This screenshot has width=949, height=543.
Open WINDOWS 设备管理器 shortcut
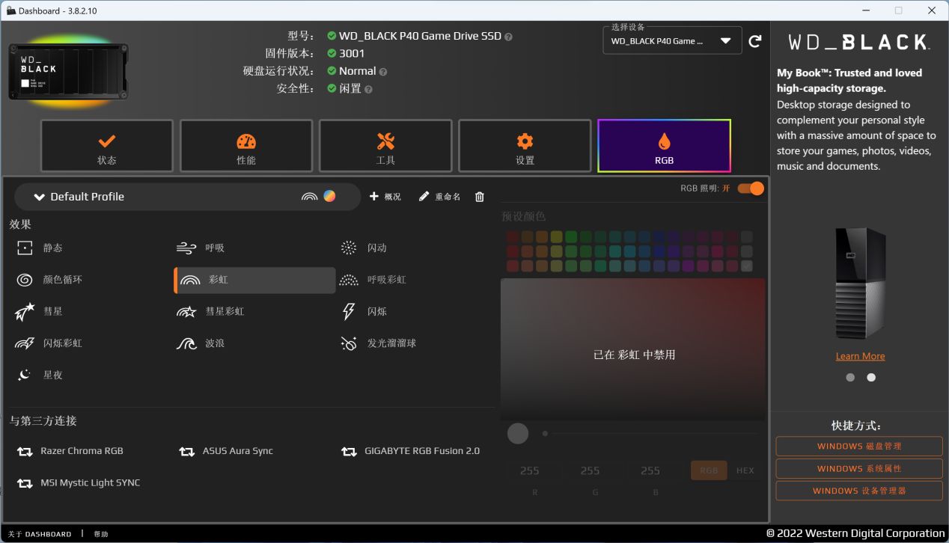(859, 491)
